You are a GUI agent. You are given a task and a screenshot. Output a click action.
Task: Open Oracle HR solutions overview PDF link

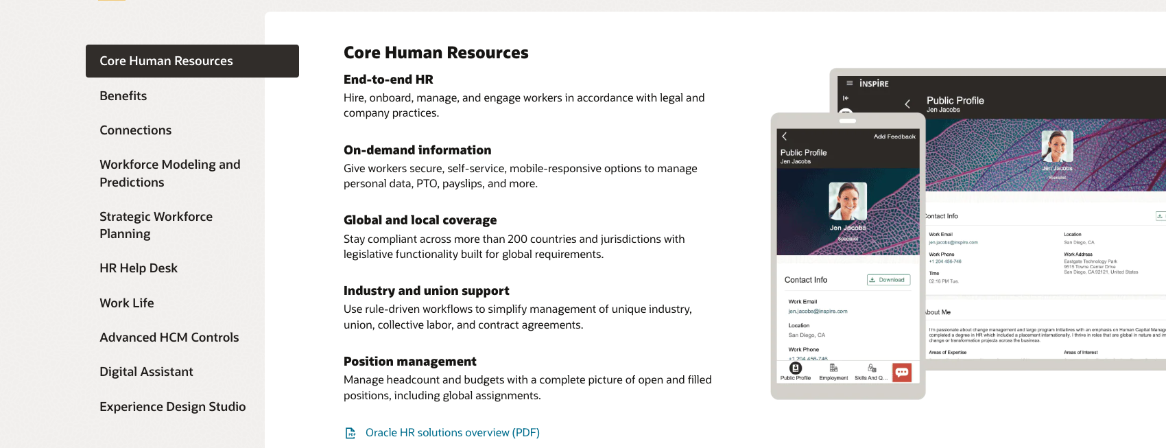[x=453, y=433]
